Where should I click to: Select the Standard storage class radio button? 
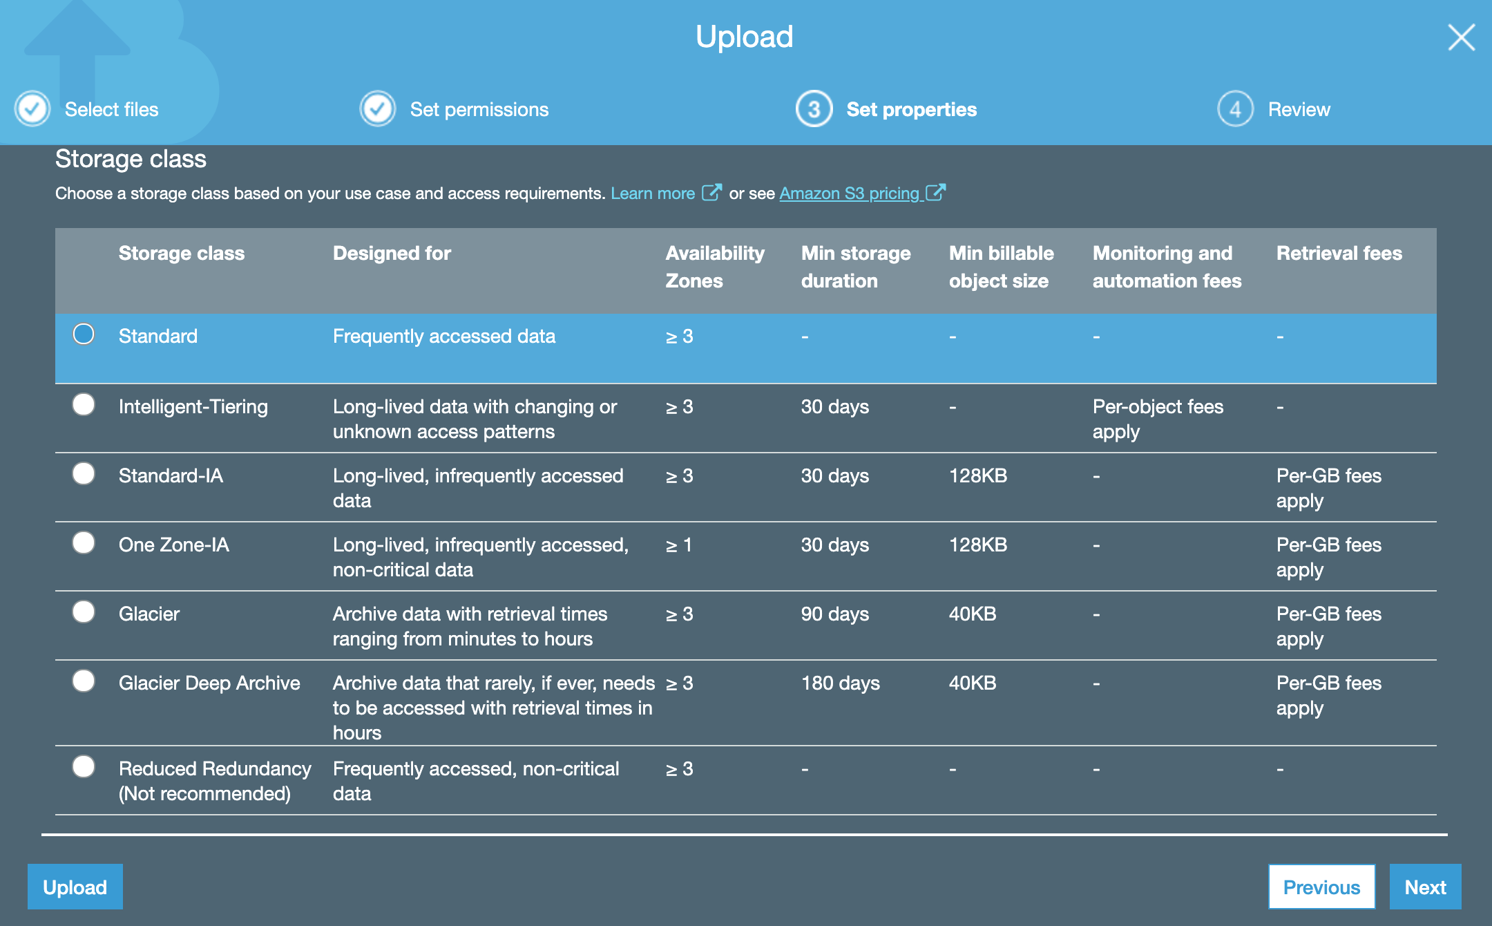pyautogui.click(x=84, y=334)
